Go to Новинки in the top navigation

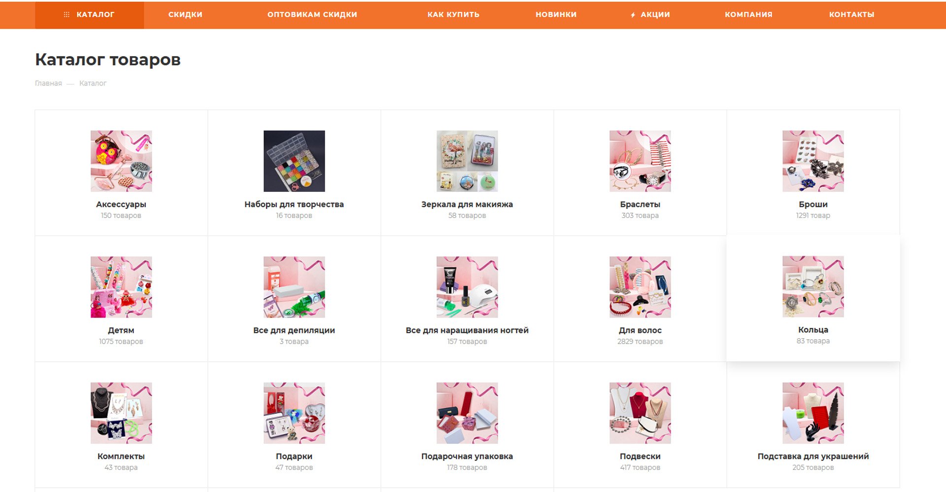coord(556,15)
